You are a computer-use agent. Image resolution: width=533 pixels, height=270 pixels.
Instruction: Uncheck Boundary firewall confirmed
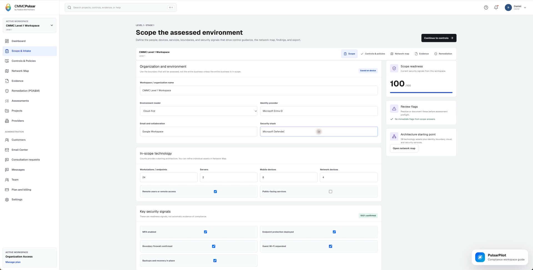click(x=214, y=246)
